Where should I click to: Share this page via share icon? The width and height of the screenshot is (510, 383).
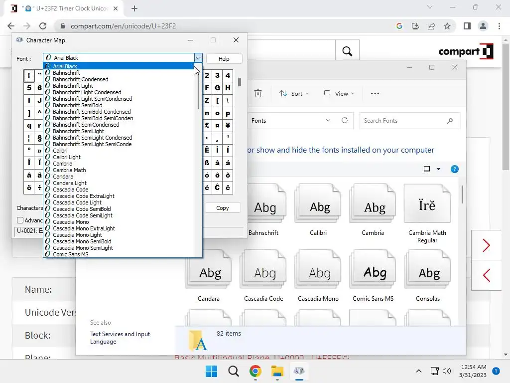pyautogui.click(x=431, y=26)
